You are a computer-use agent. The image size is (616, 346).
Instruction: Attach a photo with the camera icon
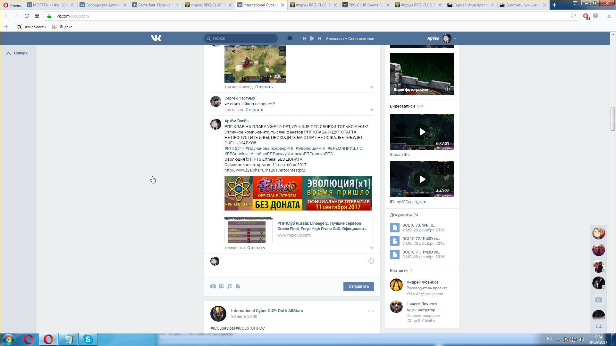point(213,286)
